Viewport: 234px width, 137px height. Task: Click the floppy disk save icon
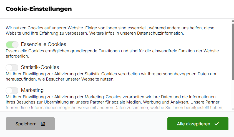[43, 124]
